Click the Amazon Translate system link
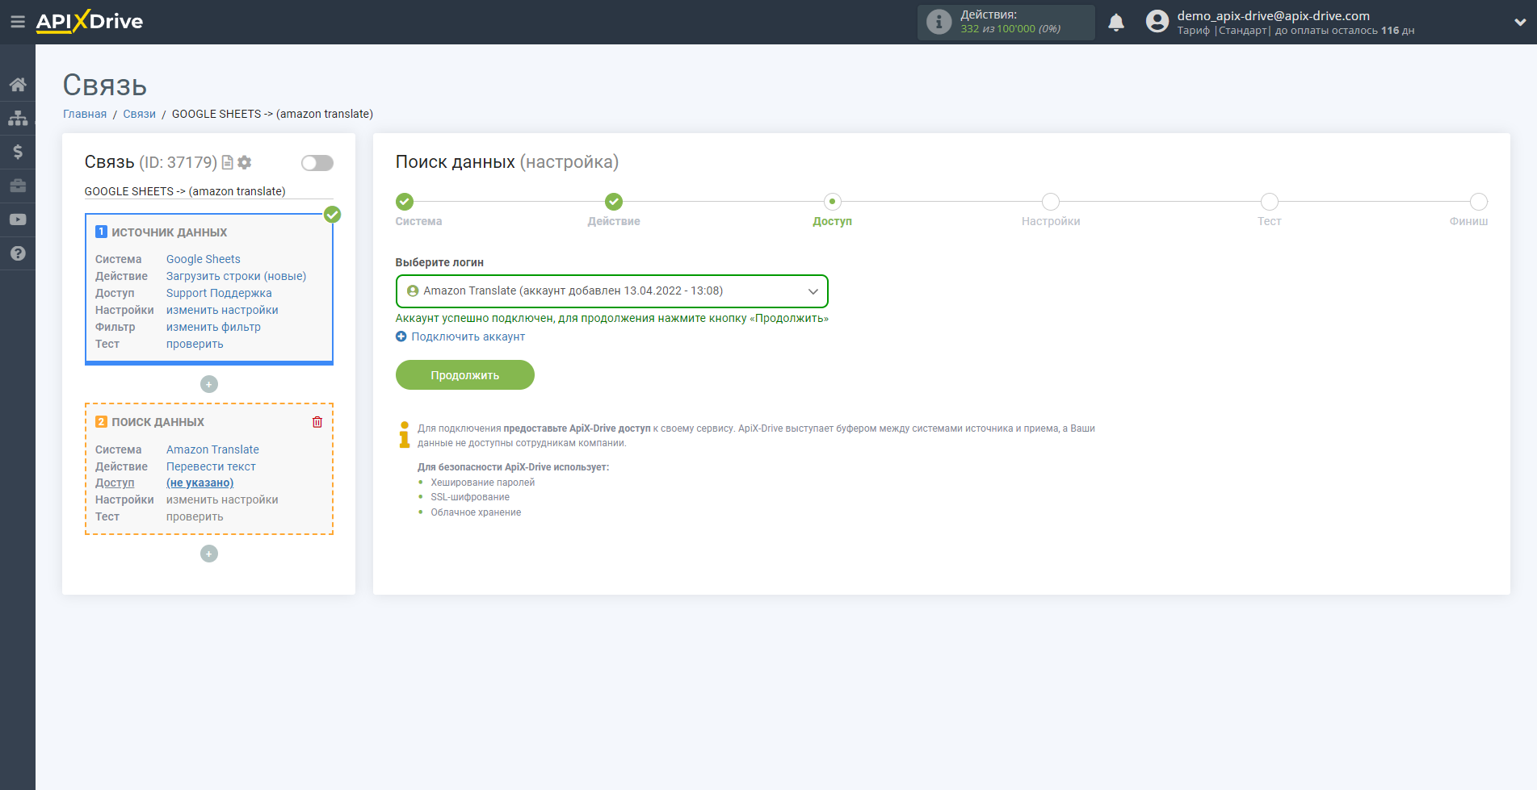1537x790 pixels. [212, 449]
